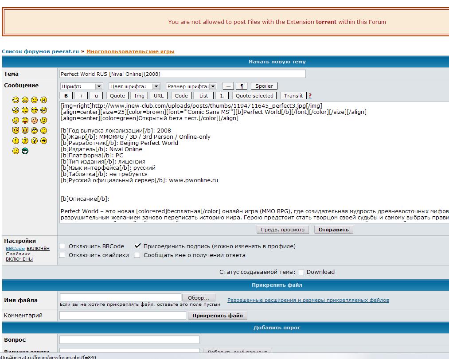The width and height of the screenshot is (449, 359).
Task: Open the BBCode settings link
Action: point(15,248)
